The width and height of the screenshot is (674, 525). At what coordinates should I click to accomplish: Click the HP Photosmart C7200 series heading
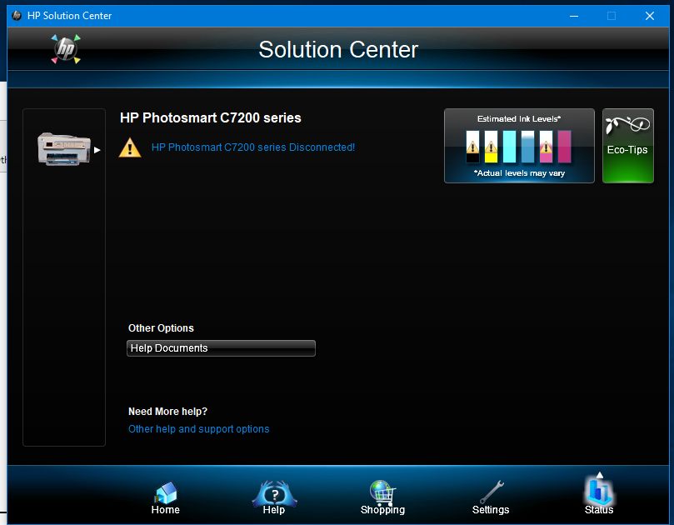pos(211,117)
